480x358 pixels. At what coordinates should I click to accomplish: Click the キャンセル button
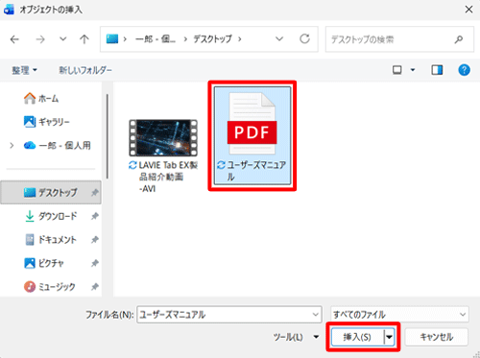[x=437, y=337]
